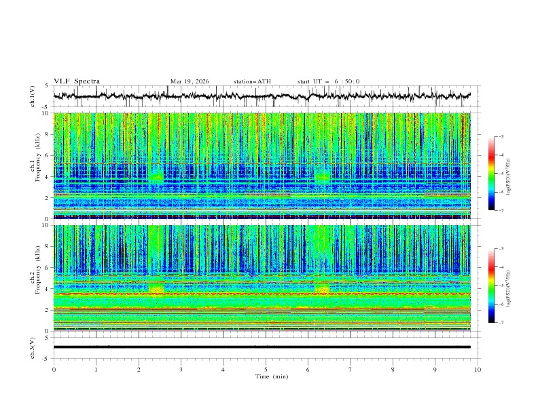The height and width of the screenshot is (415, 538).
Task: Click the ch.3(V) flat black trace
Action: point(262,347)
